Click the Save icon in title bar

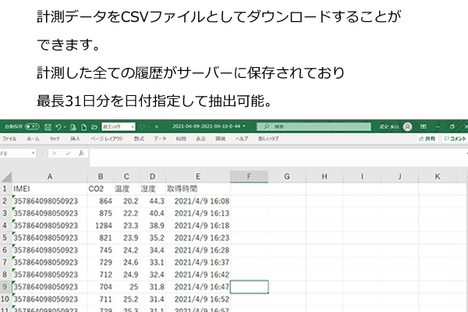point(48,127)
